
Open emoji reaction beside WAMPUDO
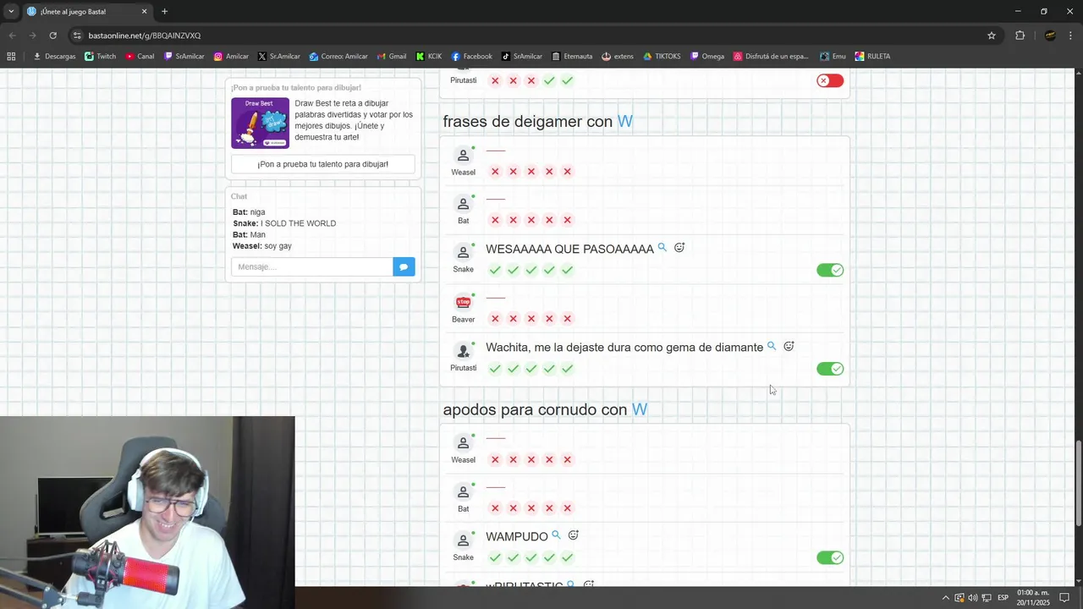(x=573, y=535)
